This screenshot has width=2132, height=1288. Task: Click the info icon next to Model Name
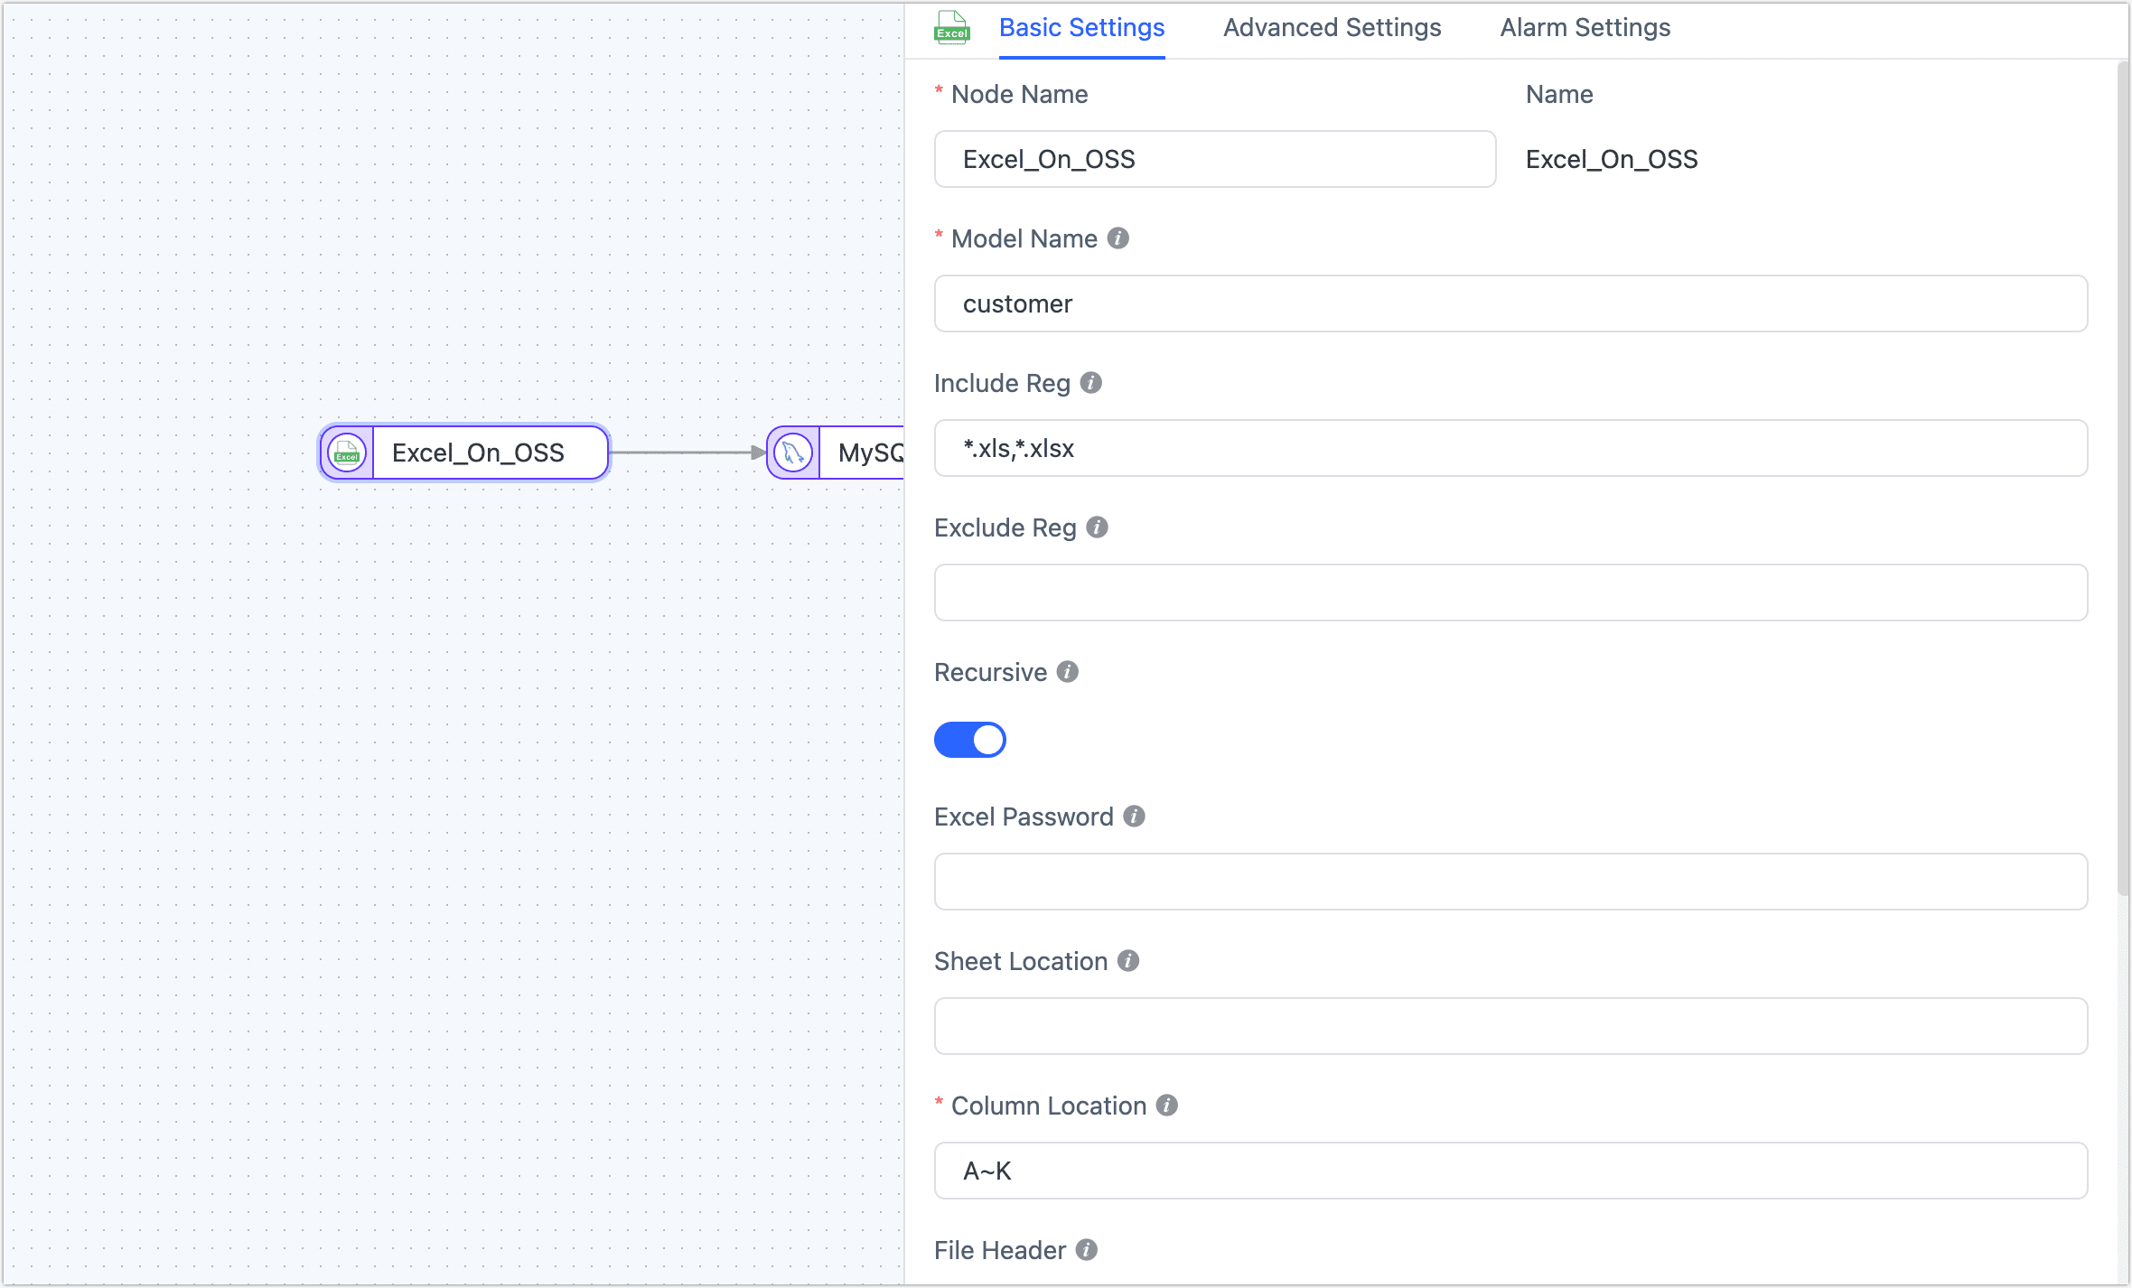tap(1117, 238)
